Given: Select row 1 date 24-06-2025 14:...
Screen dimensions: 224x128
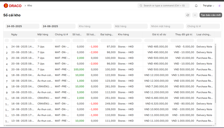Looking at the screenshot, I should tap(23, 47).
